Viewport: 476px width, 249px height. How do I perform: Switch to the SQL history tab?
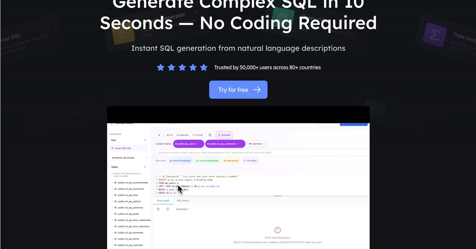point(183,200)
